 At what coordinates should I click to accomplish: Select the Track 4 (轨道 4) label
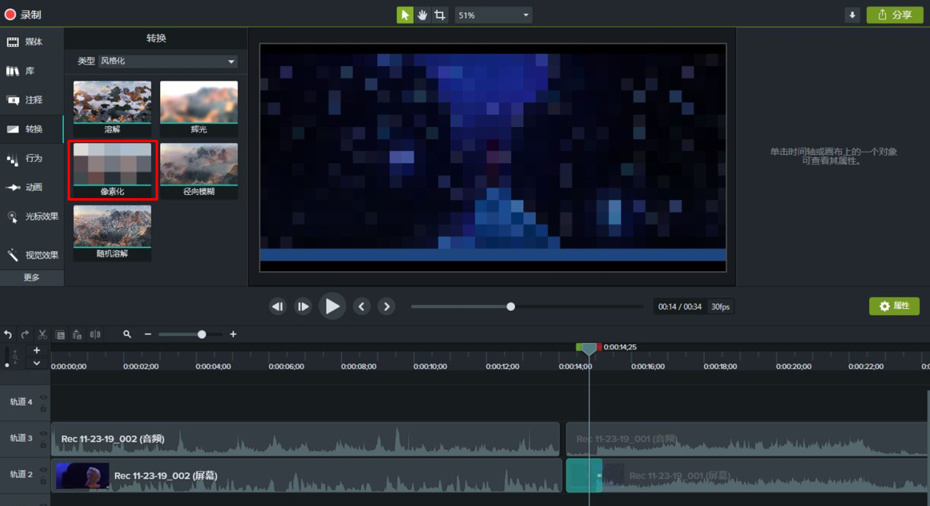(21, 402)
